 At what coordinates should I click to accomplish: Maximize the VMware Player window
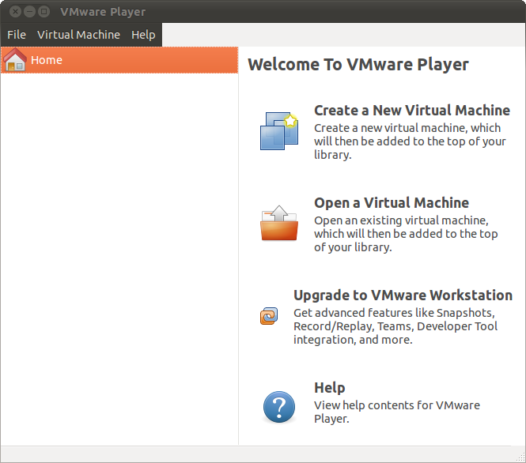[44, 12]
